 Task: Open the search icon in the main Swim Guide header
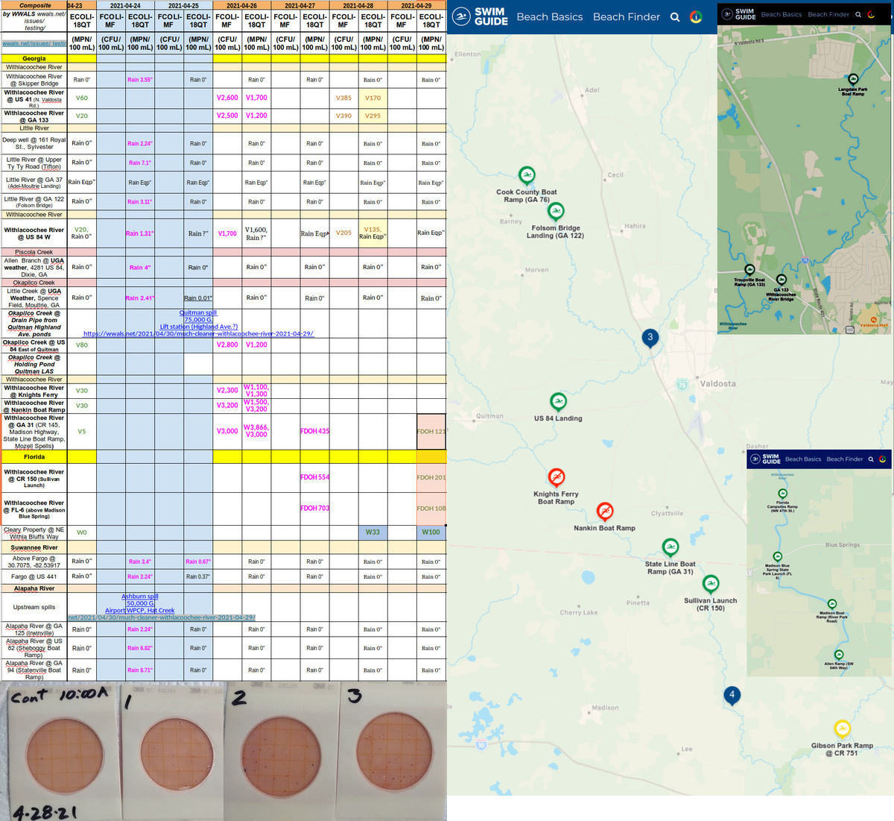(x=675, y=17)
